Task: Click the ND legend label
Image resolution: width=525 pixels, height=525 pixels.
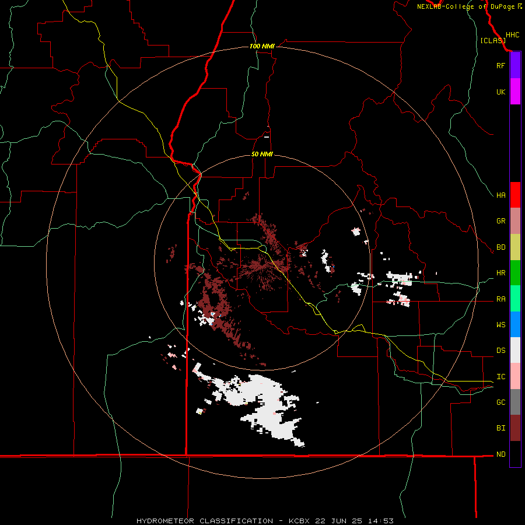Action: tap(501, 454)
